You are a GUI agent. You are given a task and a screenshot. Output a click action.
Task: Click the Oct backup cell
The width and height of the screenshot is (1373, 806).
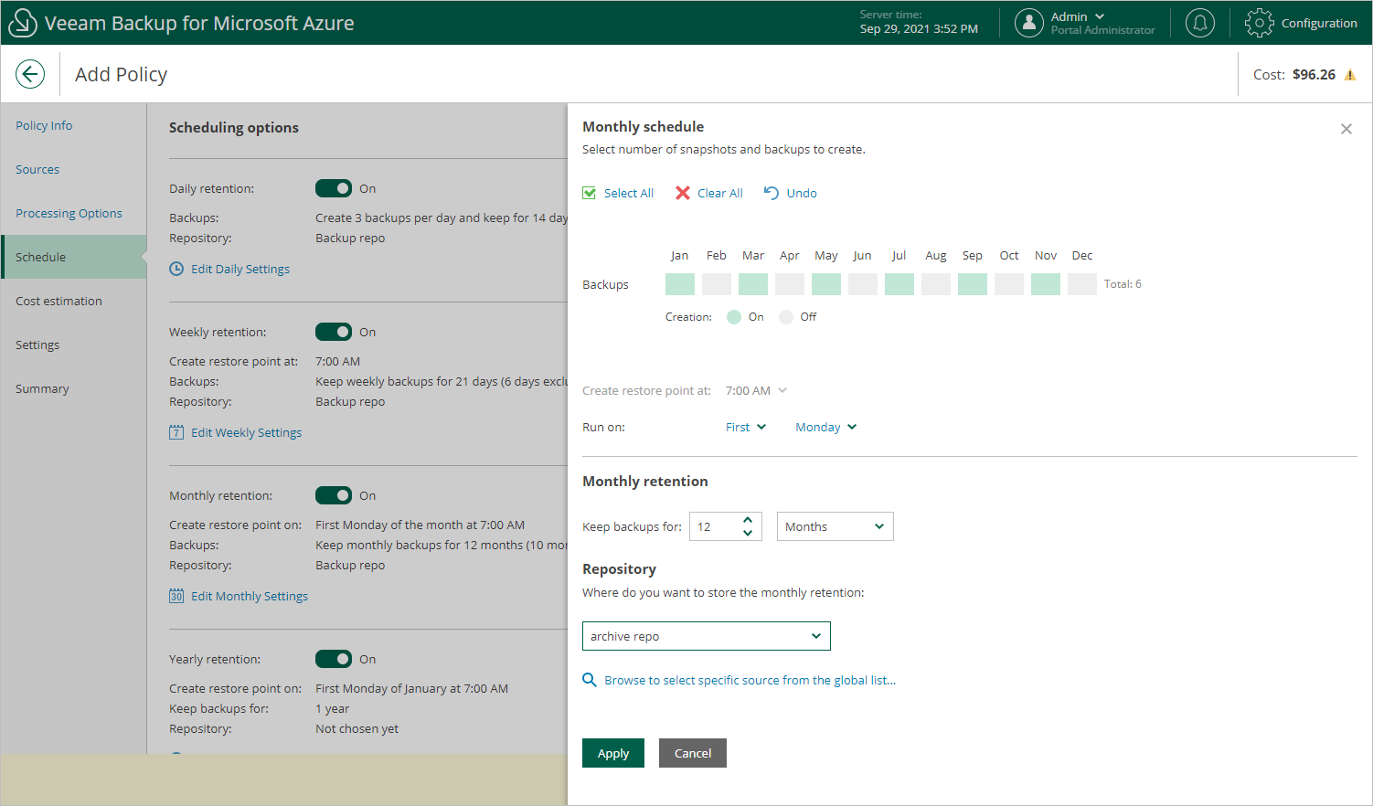pos(1009,284)
